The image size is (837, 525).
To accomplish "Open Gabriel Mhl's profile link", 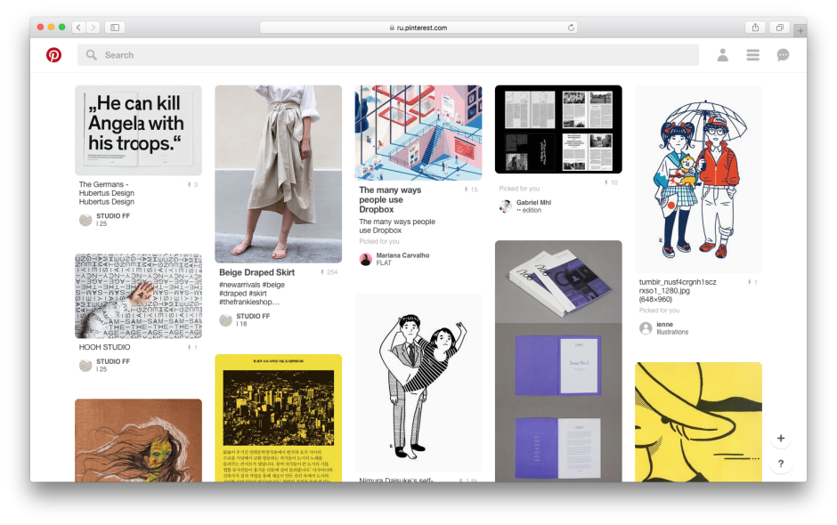I will 533,203.
